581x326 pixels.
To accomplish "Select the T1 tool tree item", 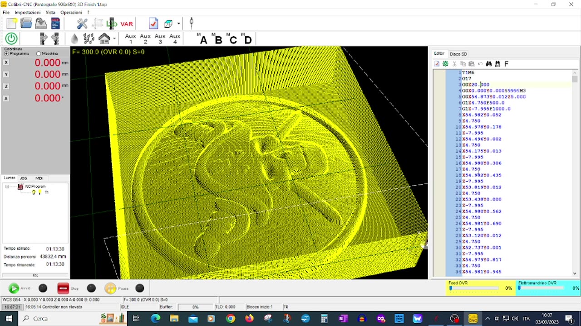I will pyautogui.click(x=46, y=192).
